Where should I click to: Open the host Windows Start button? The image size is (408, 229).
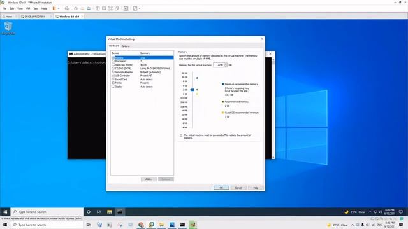(x=5, y=225)
